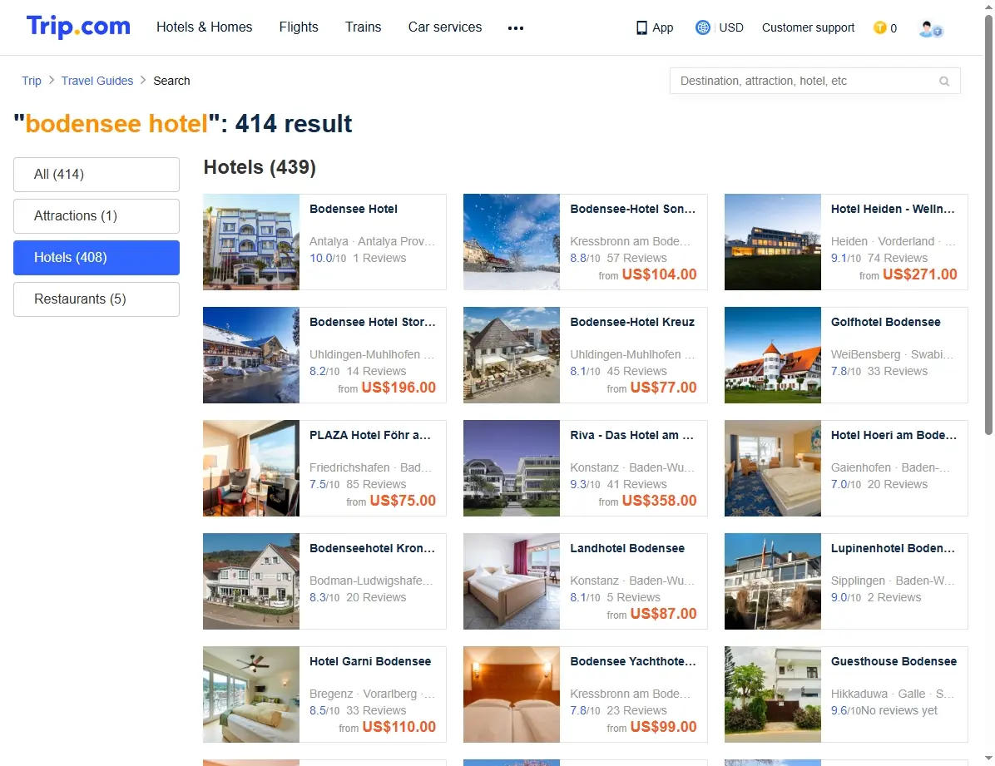This screenshot has width=995, height=766.
Task: Open Bodensee-Hotel Son... snowy thumbnail
Action: (x=512, y=242)
